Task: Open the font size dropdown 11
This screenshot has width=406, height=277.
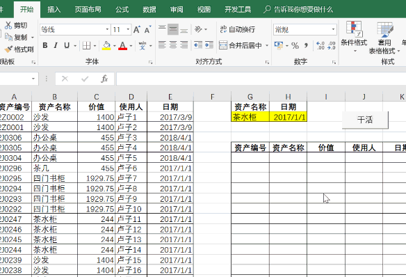Action: pyautogui.click(x=128, y=29)
